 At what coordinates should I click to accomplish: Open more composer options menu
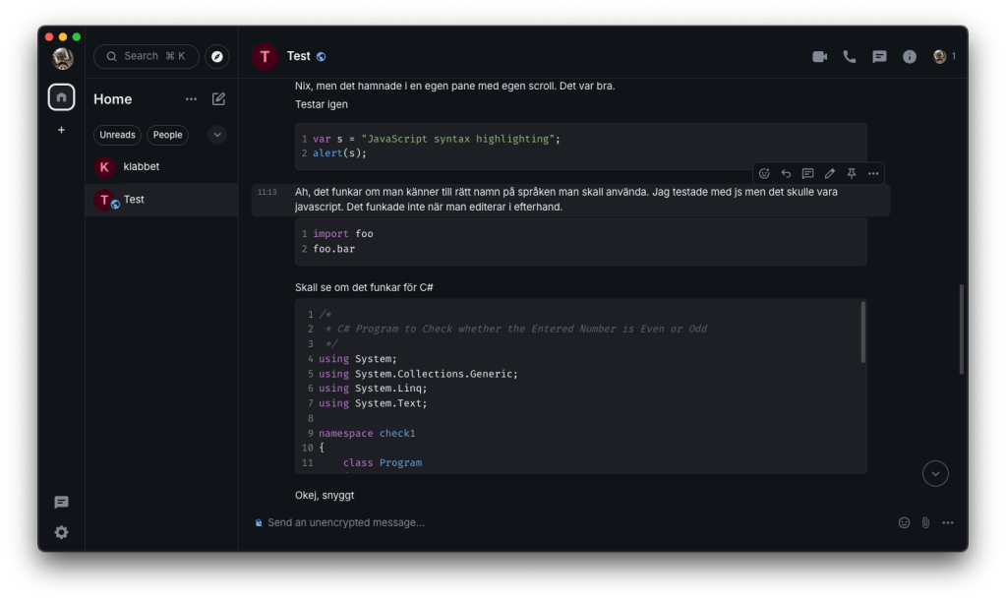pos(947,522)
